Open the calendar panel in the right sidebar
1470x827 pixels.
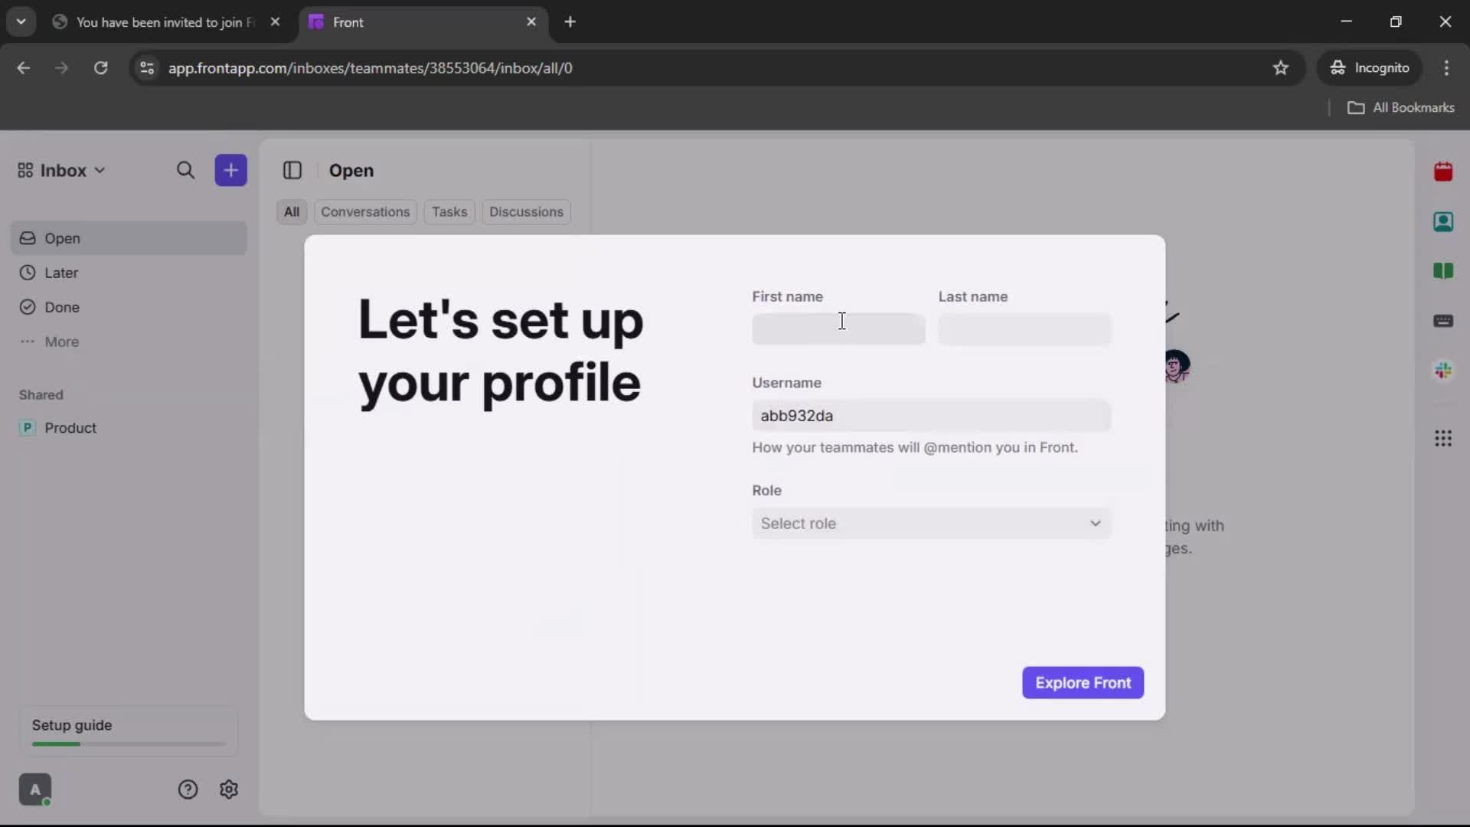tap(1444, 172)
